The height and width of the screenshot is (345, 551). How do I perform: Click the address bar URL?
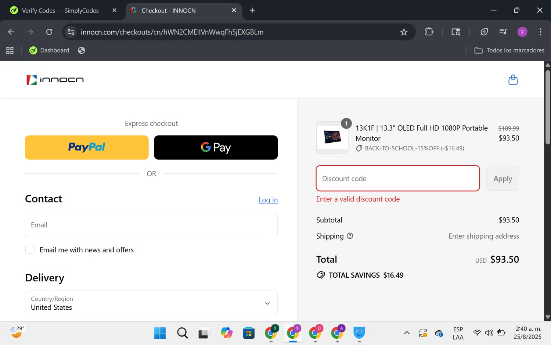click(x=172, y=32)
